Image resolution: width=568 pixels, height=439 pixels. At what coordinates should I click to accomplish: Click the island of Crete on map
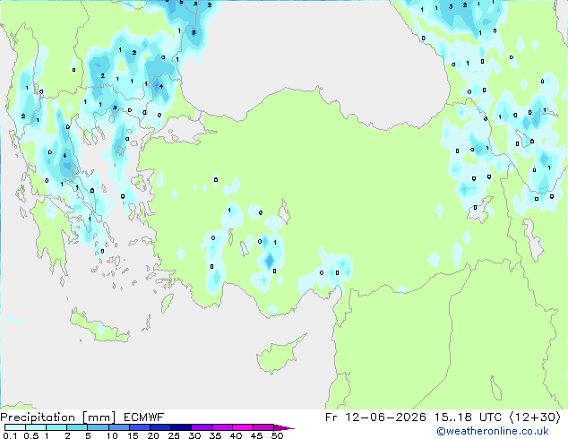coord(99,328)
